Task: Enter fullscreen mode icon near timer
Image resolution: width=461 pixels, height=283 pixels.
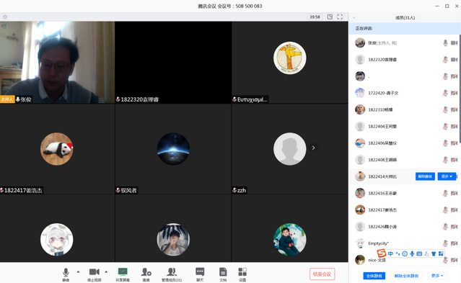Action: [x=340, y=17]
